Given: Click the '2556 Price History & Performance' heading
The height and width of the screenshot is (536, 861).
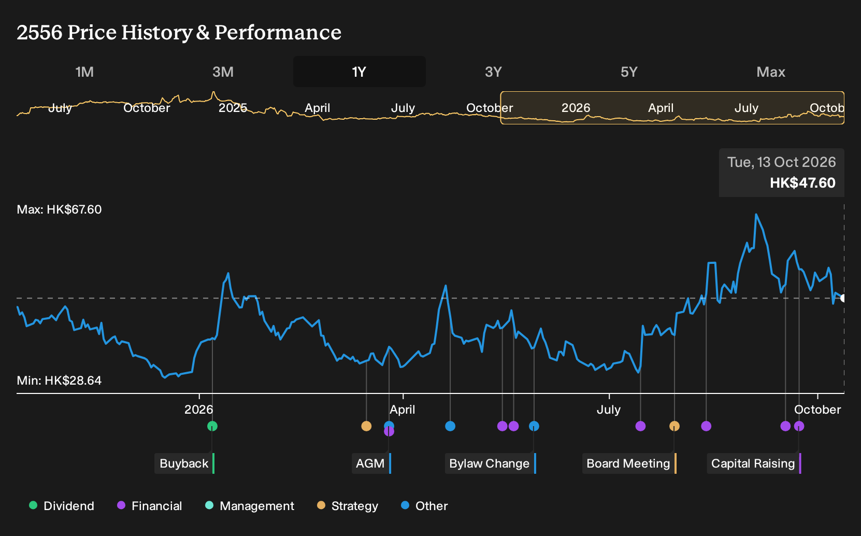Looking at the screenshot, I should 179,32.
